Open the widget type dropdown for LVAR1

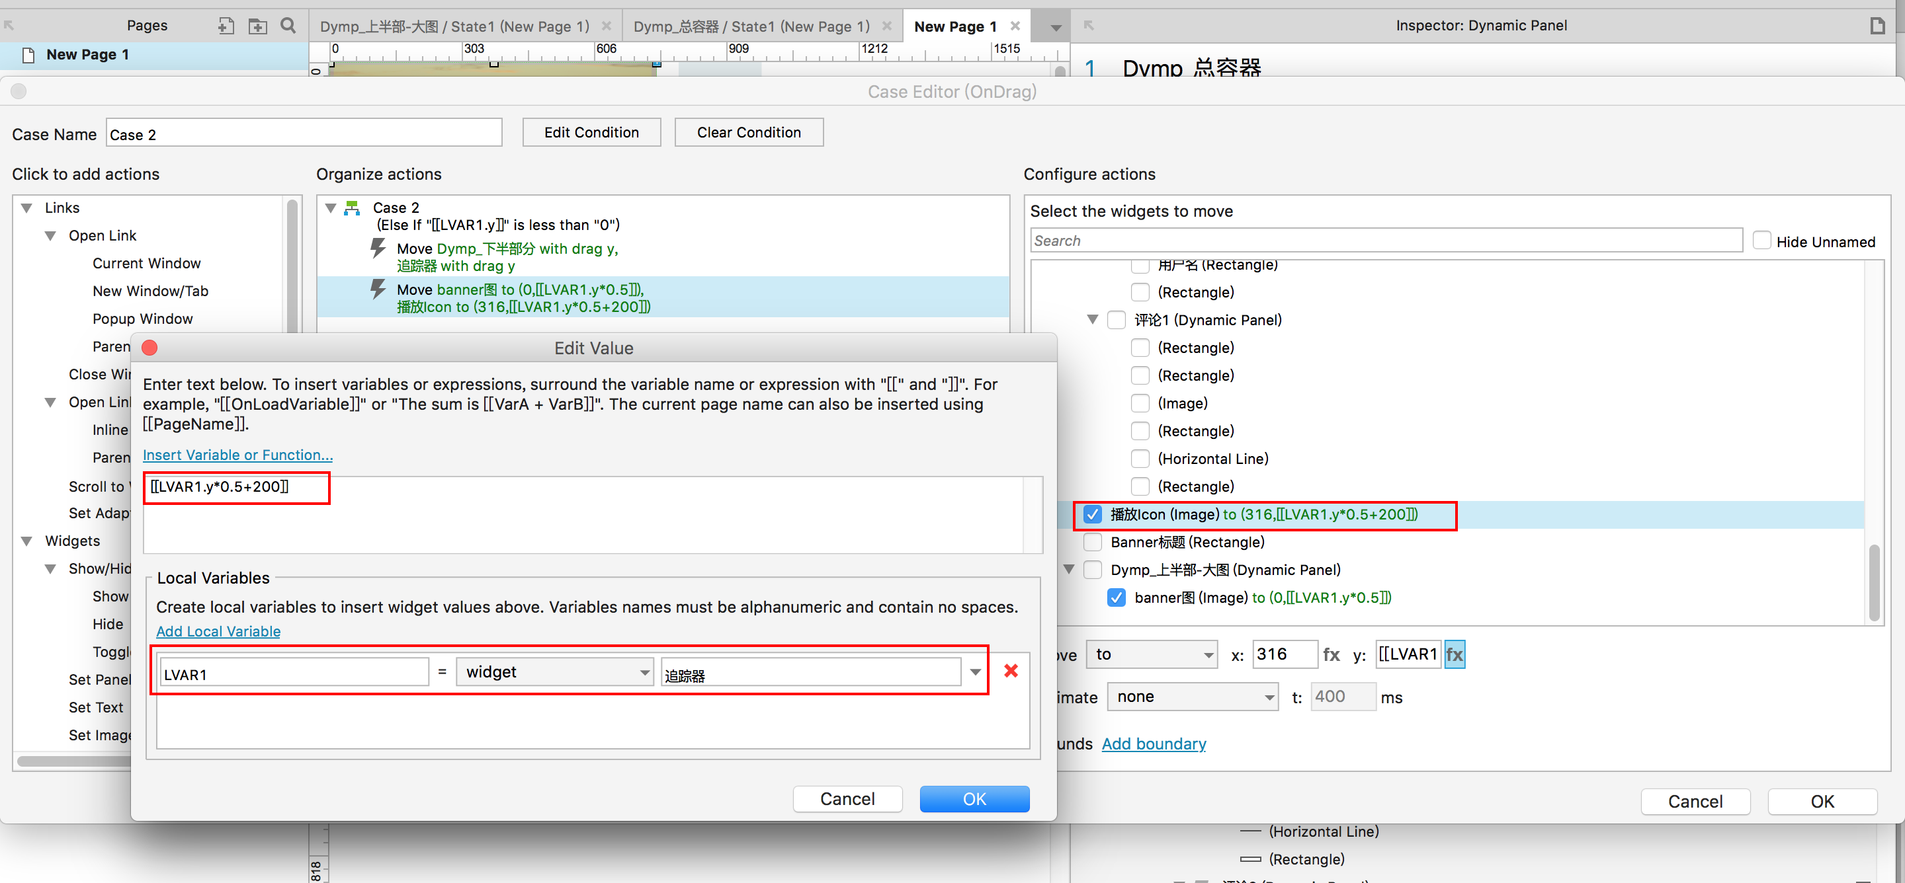tap(555, 672)
